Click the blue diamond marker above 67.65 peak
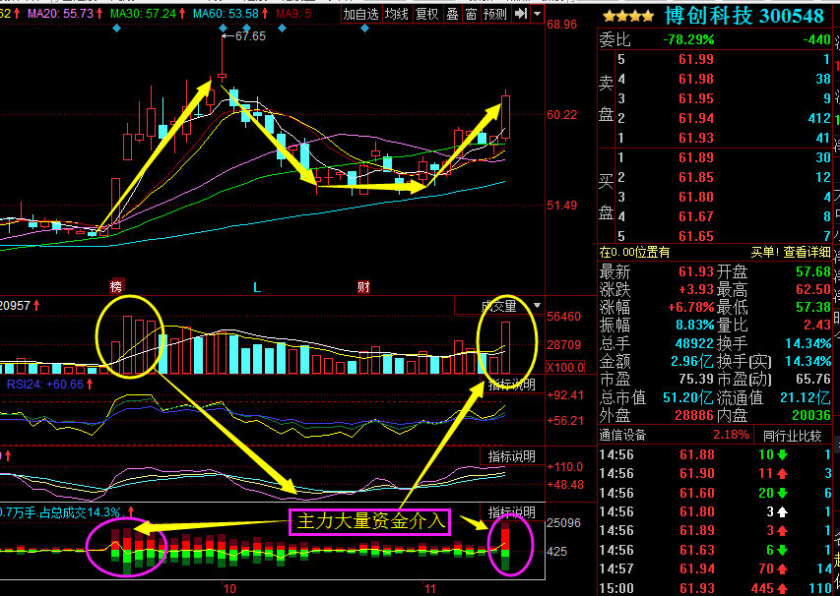Image resolution: width=840 pixels, height=596 pixels. pyautogui.click(x=225, y=28)
